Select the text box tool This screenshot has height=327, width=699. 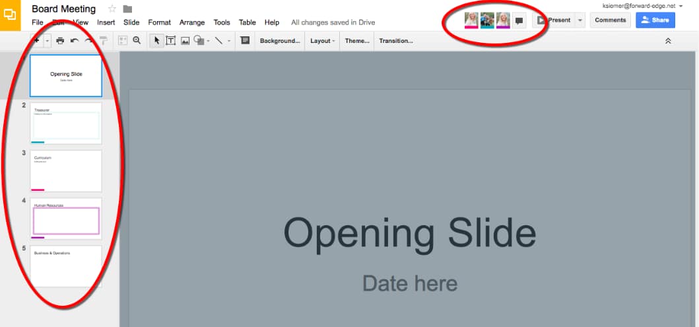(x=170, y=41)
